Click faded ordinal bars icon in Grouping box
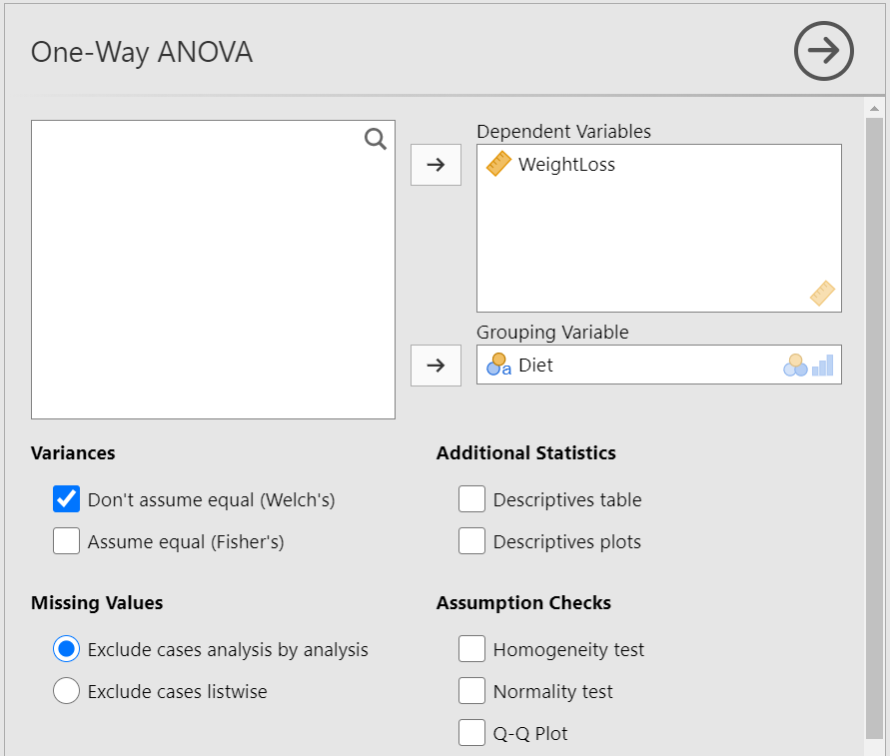 [x=822, y=366]
